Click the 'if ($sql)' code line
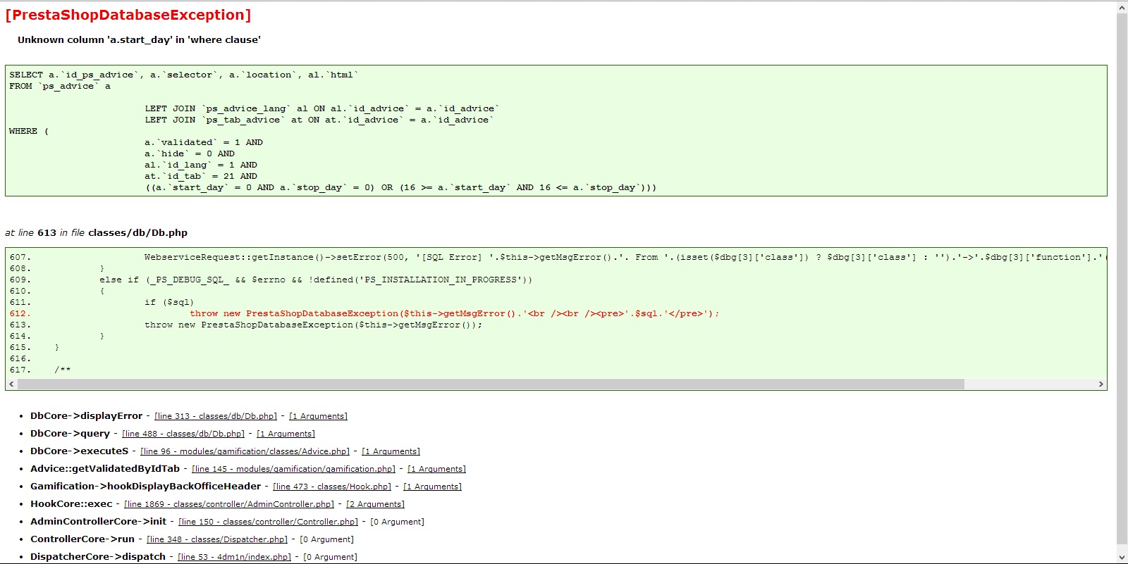This screenshot has width=1128, height=564. pyautogui.click(x=169, y=303)
